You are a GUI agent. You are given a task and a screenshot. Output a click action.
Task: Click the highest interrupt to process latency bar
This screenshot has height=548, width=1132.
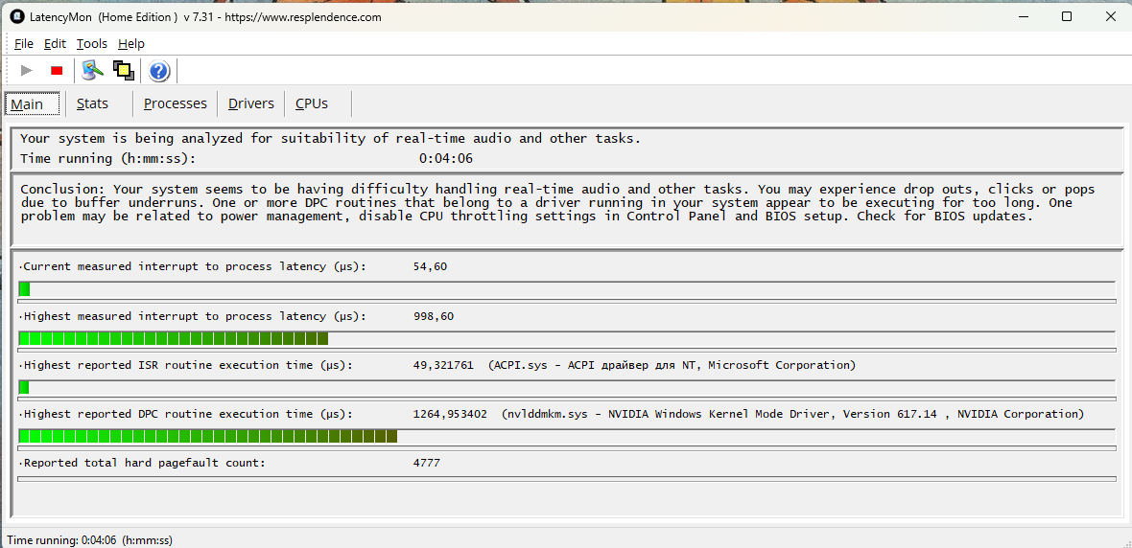[567, 339]
